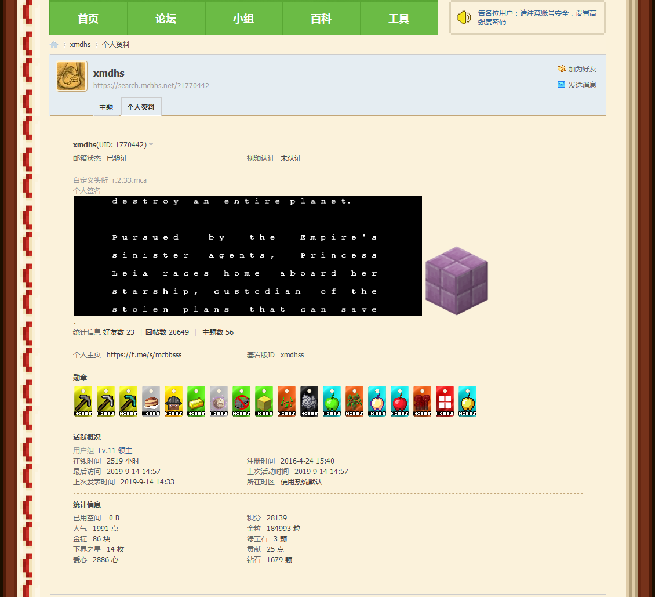
Task: Select the 个人资料 tab
Action: click(x=141, y=107)
